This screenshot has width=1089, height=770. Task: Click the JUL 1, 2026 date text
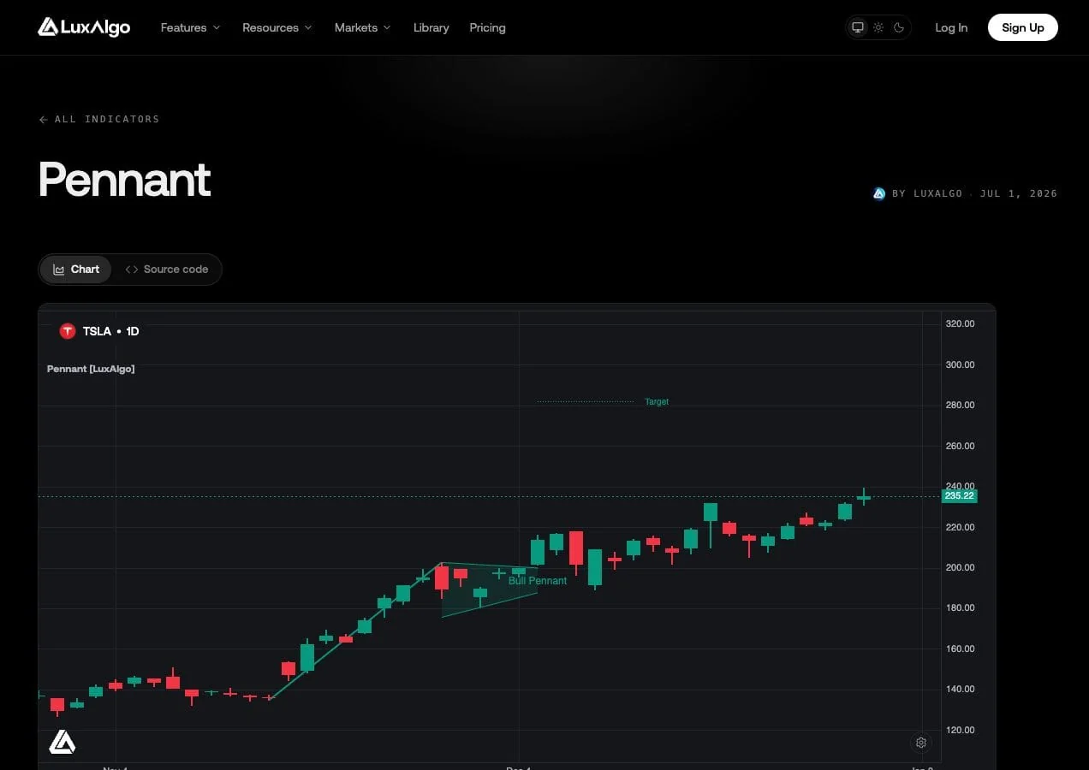tap(1019, 193)
